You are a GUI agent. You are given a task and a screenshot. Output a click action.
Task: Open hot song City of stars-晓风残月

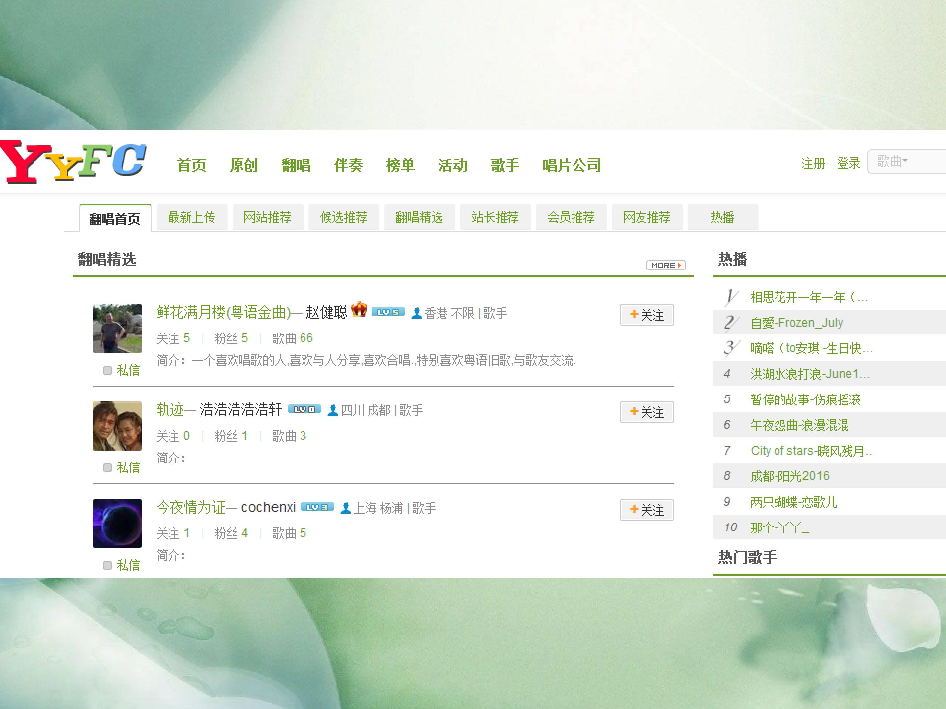click(x=811, y=451)
